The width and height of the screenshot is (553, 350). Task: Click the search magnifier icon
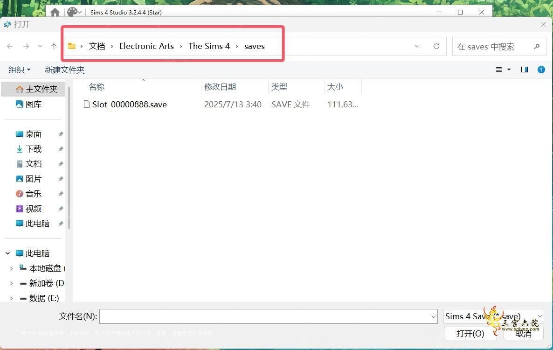click(537, 46)
